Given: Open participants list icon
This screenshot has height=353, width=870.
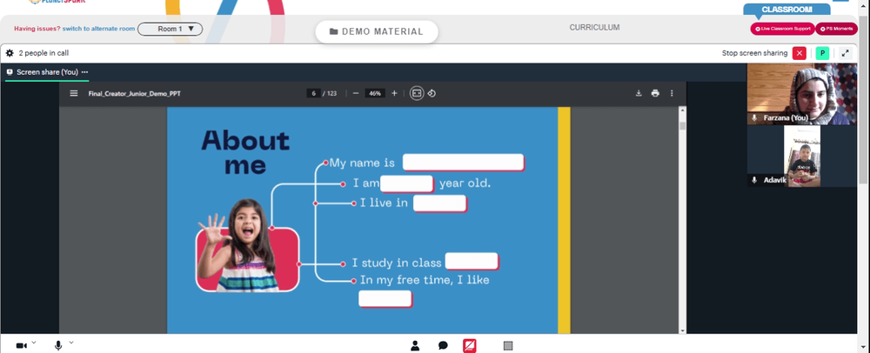Looking at the screenshot, I should [x=414, y=346].
